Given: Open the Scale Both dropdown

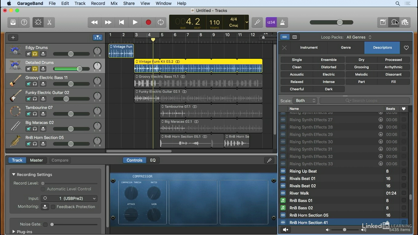Looking at the screenshot, I should pyautogui.click(x=305, y=101).
